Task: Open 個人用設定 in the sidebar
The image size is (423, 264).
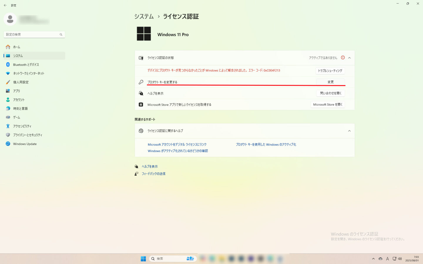Action: coord(34,82)
